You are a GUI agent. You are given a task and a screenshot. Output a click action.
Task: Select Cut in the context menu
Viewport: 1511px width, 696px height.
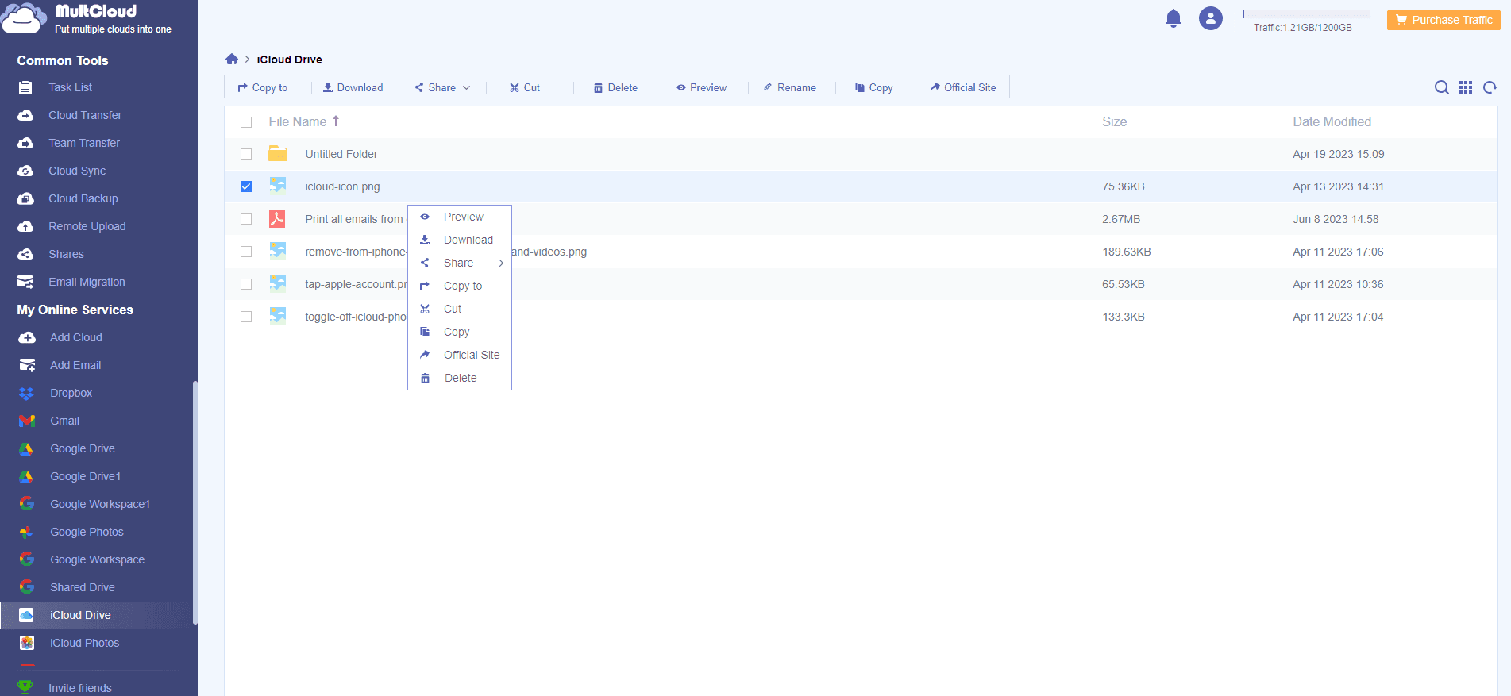(x=460, y=309)
